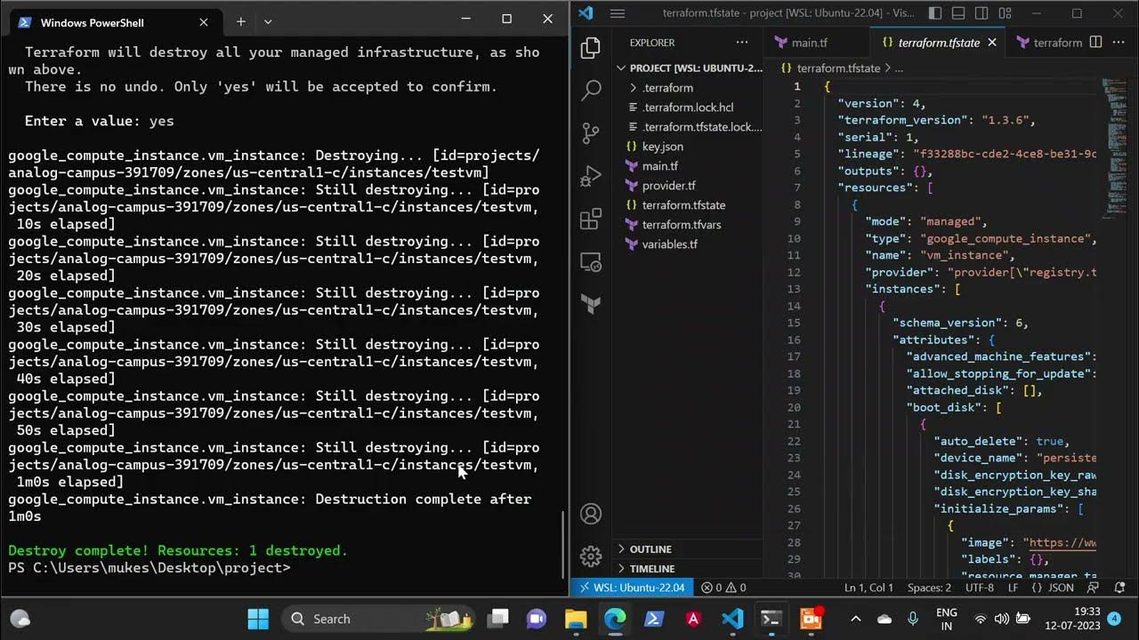
Task: Open the Extensions view
Action: click(591, 219)
